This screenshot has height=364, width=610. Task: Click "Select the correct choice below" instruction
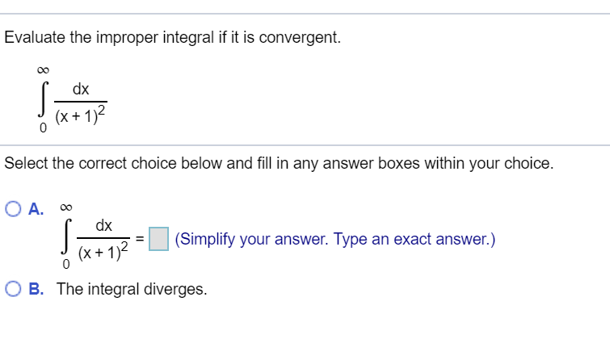[x=279, y=163]
